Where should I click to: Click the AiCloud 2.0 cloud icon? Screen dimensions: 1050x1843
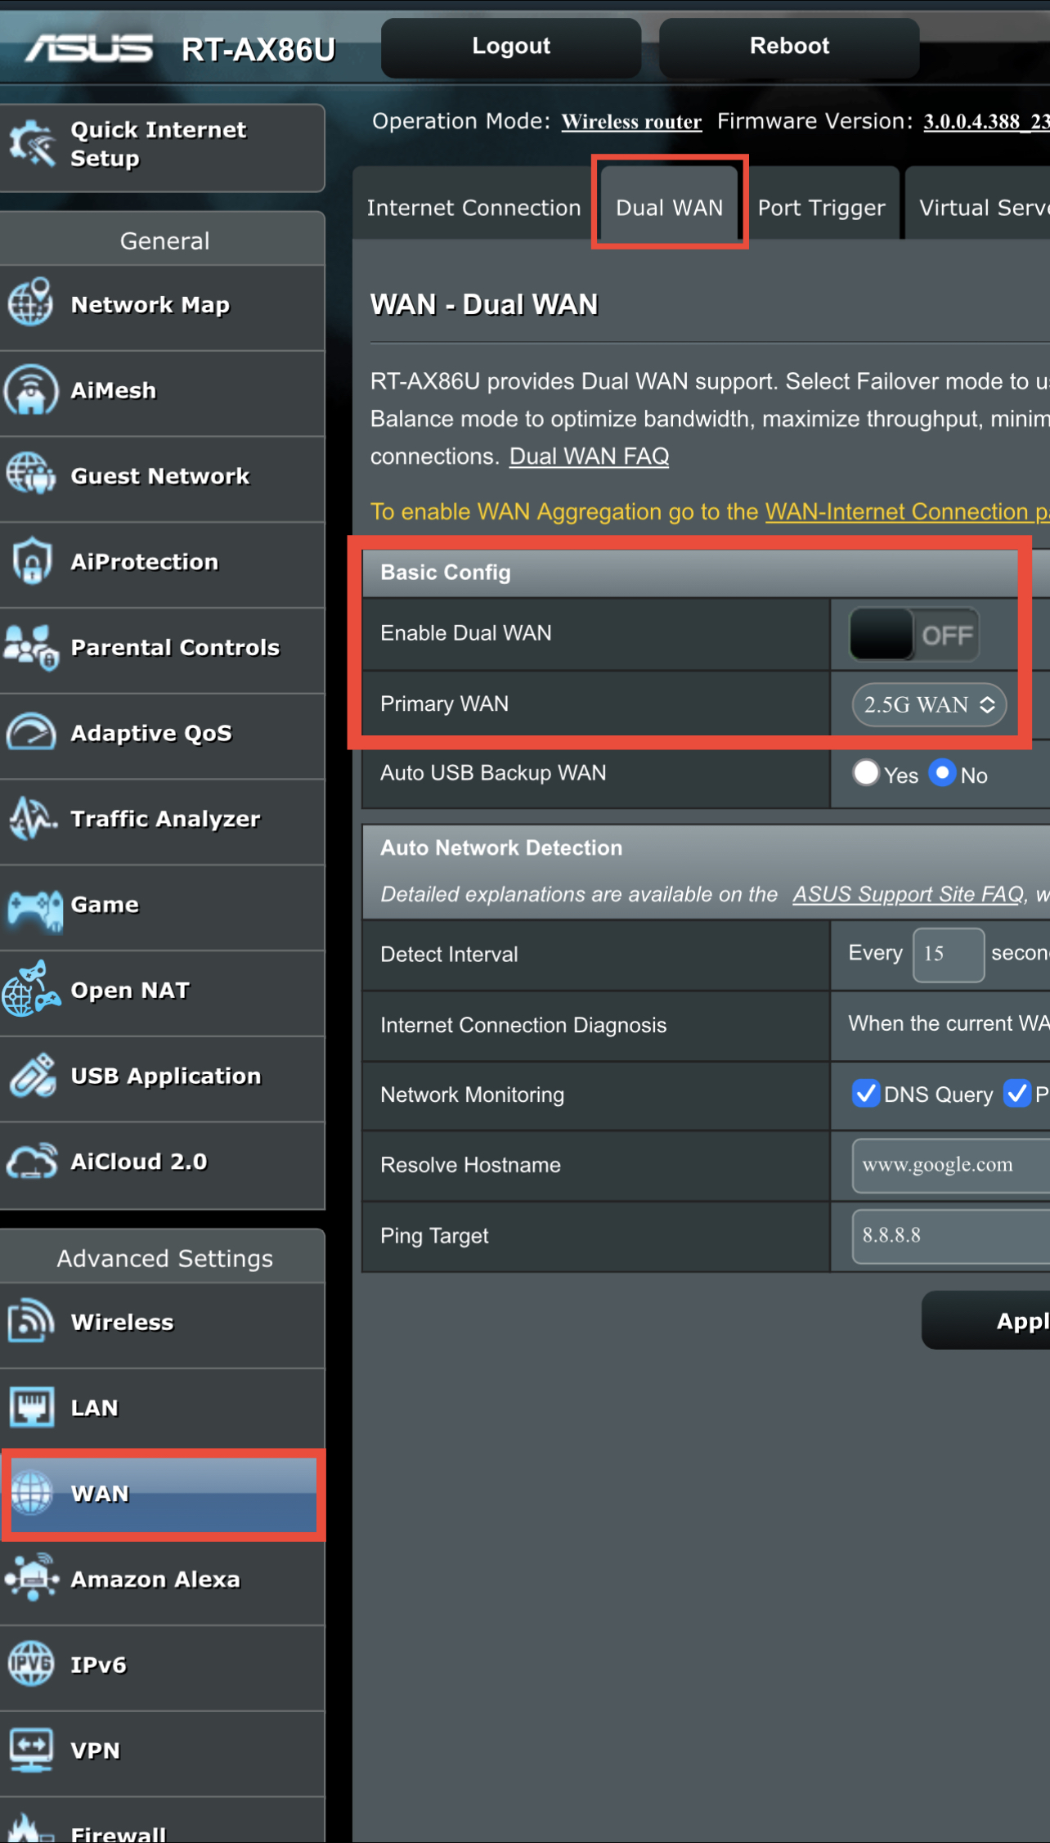click(x=32, y=1162)
